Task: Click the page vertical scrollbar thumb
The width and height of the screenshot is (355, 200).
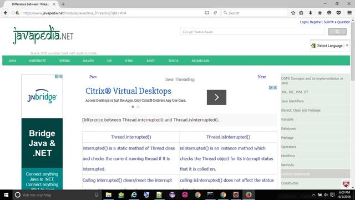Action: pos(353,51)
